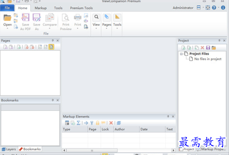Viewport: 229px width, 155px height.
Task: Click the first add file icon in Project toolbar
Action: coord(183,48)
